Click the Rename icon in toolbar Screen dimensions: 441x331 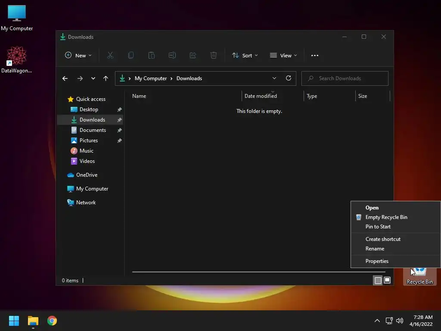pyautogui.click(x=172, y=56)
